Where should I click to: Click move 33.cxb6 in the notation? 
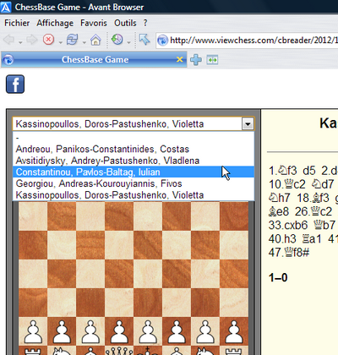(x=288, y=225)
